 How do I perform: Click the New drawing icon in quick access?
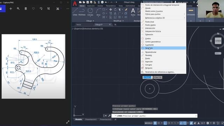coord(80,2)
